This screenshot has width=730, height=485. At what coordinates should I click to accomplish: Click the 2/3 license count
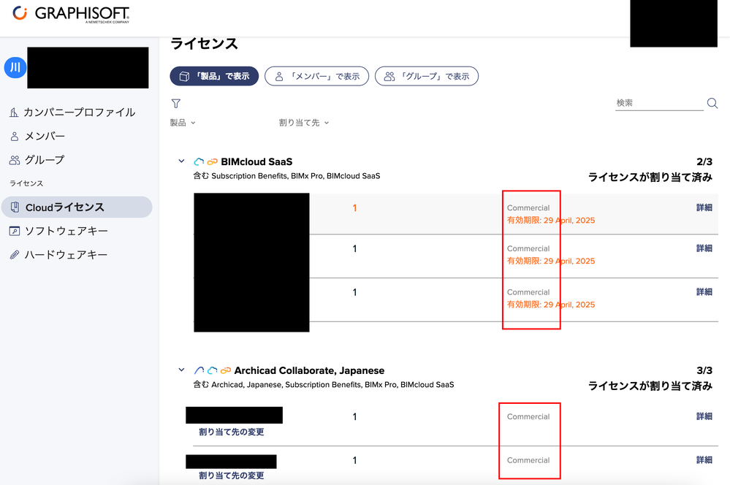coord(704,161)
